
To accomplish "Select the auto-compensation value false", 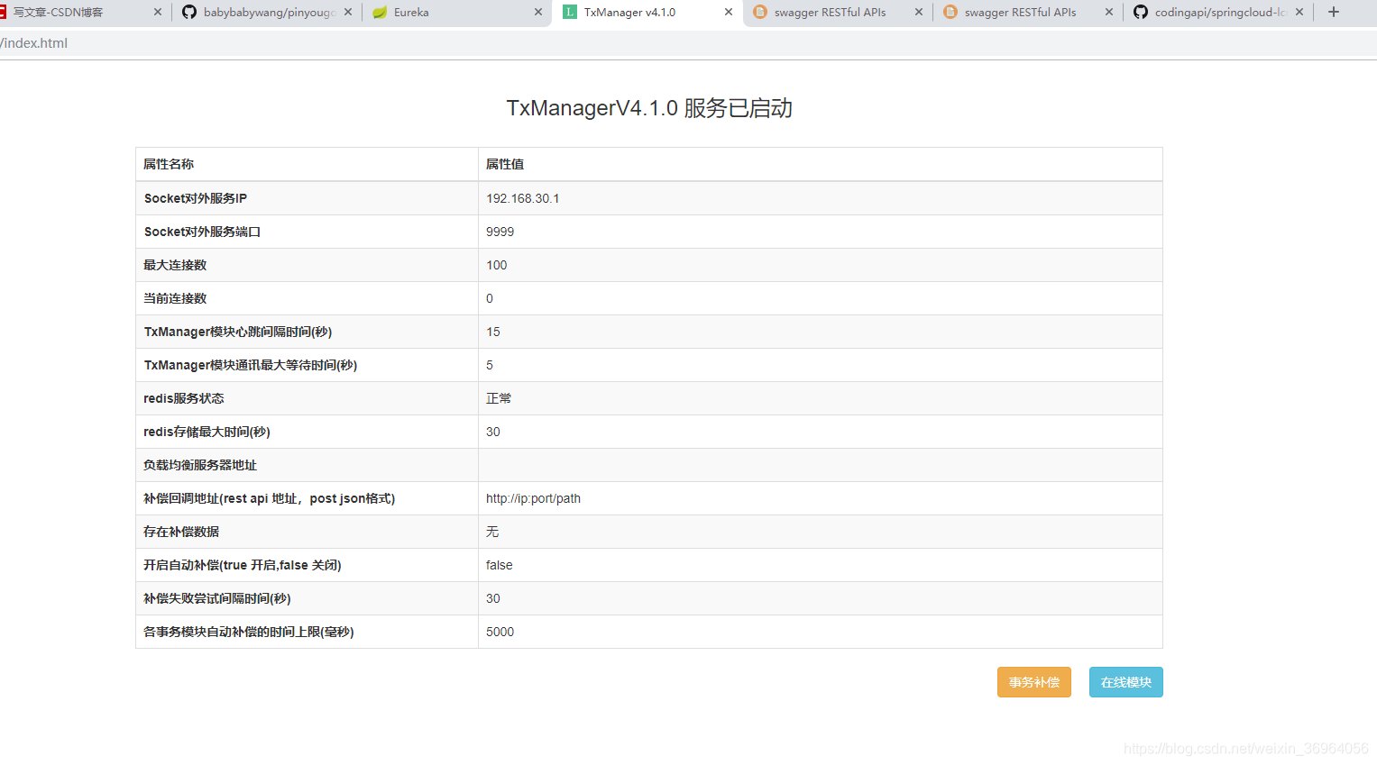I will click(x=499, y=565).
